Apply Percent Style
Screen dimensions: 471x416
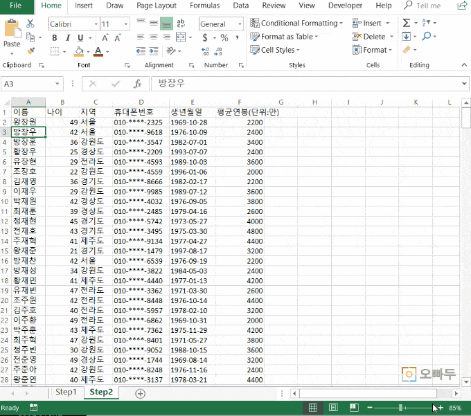pos(224,37)
